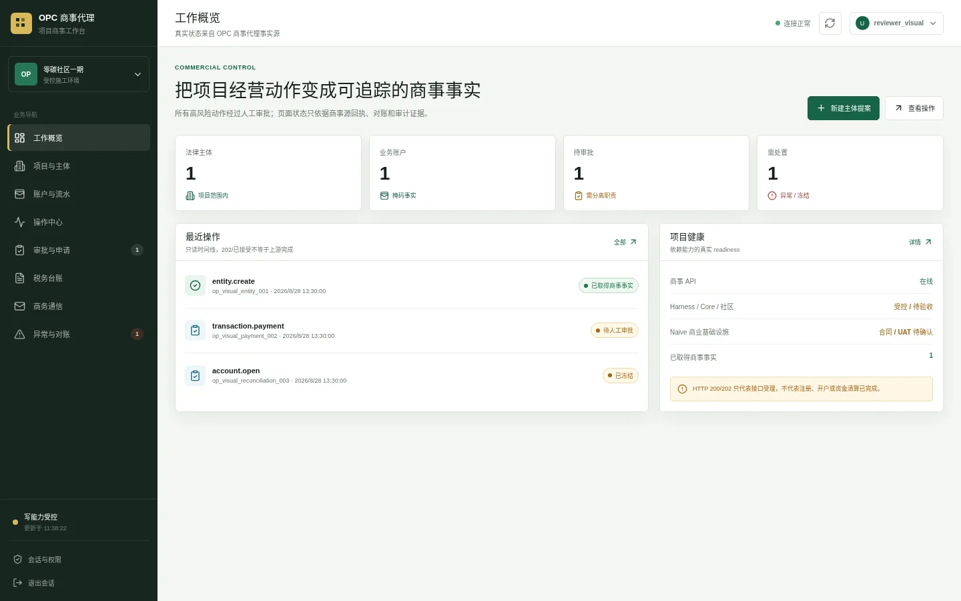This screenshot has height=601, width=961.
Task: Click the 合同 / UAT 待确认 status text
Action: click(x=906, y=332)
